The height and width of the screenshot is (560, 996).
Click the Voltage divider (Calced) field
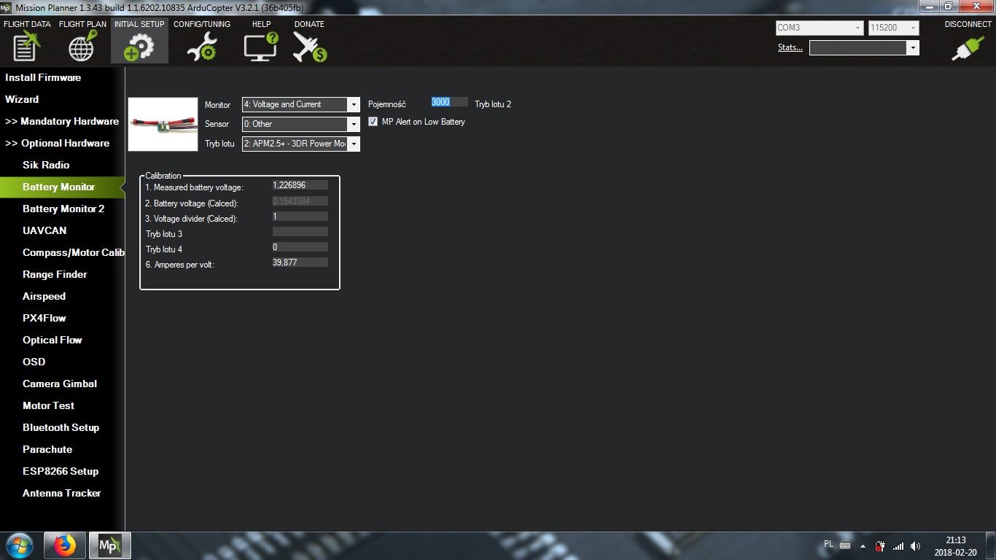(x=300, y=216)
